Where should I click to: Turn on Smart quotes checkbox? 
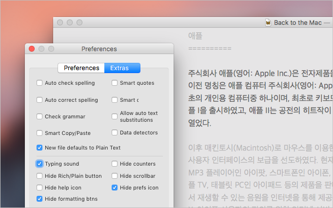click(115, 83)
